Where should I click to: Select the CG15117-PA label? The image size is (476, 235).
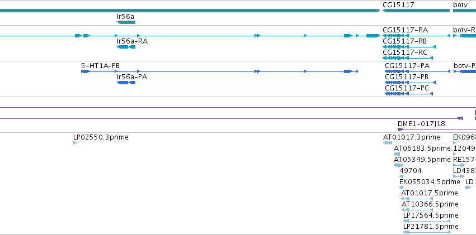[x=407, y=66]
